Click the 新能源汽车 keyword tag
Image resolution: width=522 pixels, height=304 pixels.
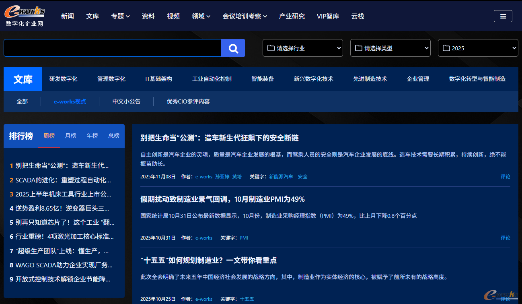281,177
